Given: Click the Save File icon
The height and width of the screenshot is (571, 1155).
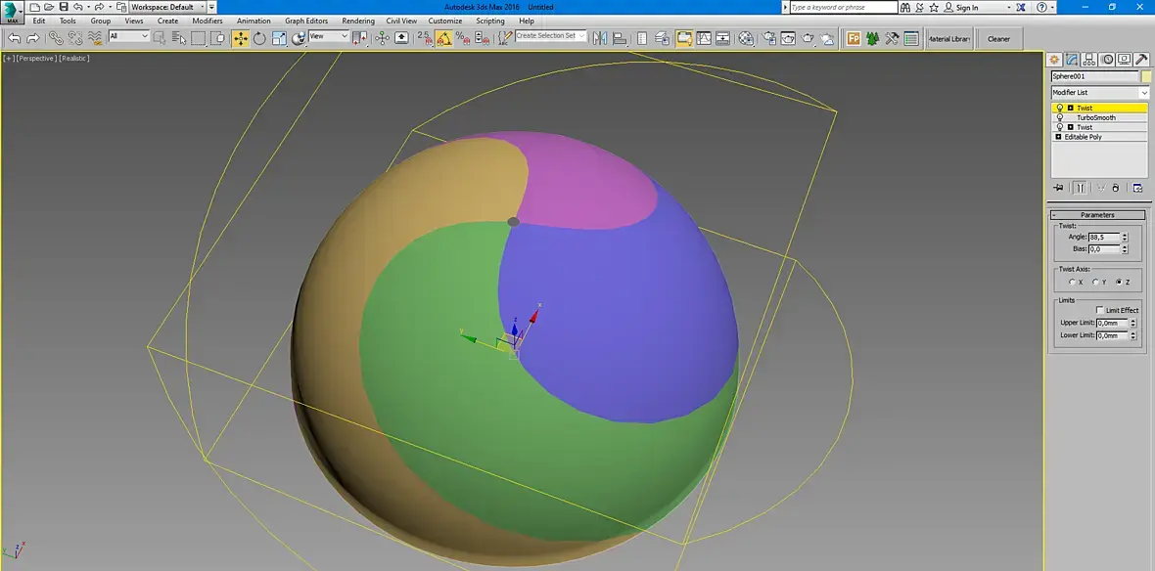Looking at the screenshot, I should click(x=64, y=7).
